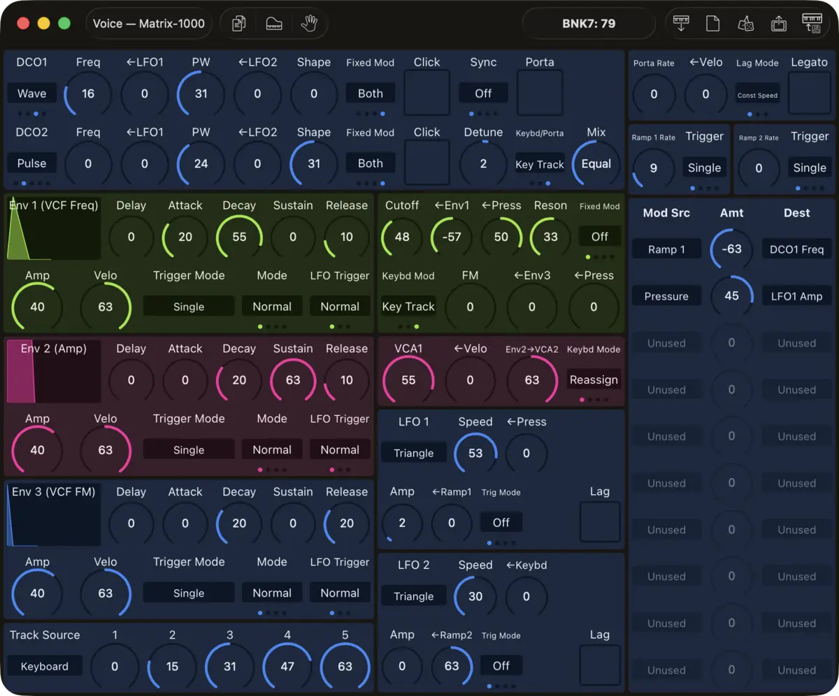Click the LFO 2 Speed knob showing 30

[x=475, y=596]
